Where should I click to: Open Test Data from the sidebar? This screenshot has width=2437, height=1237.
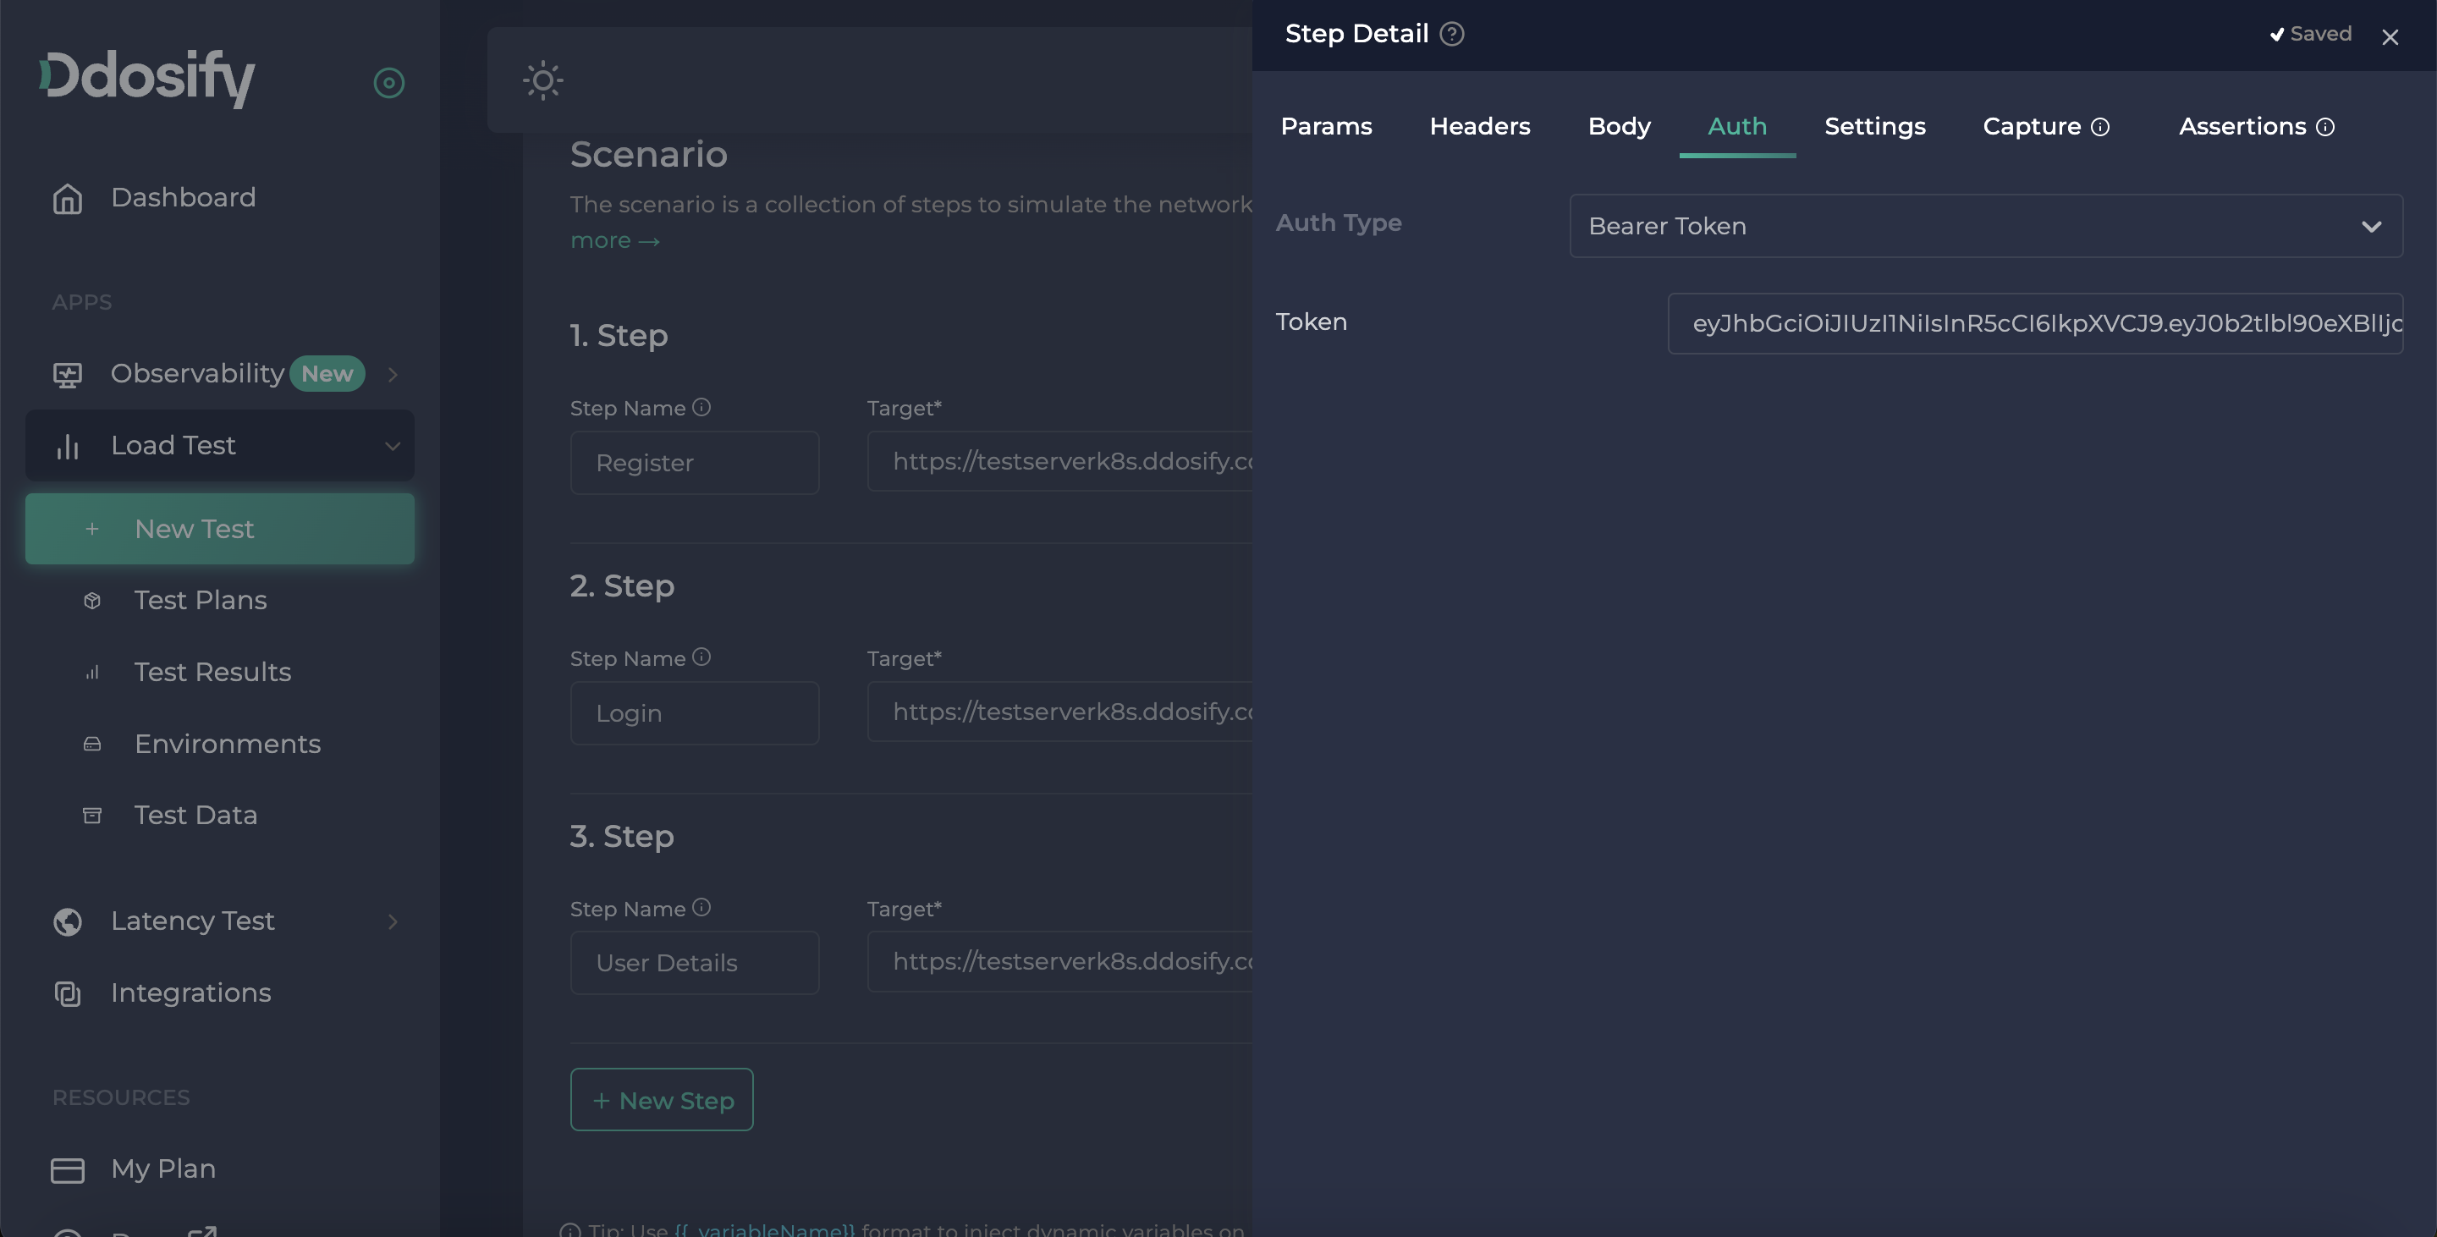click(x=194, y=814)
